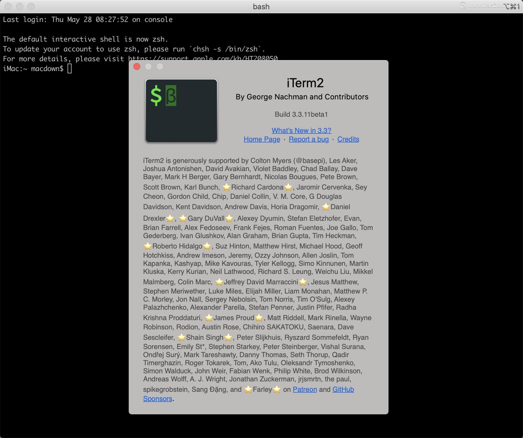The image size is (523, 438).
Task: Click the star before Roberto Hidalgo
Action: click(x=147, y=246)
